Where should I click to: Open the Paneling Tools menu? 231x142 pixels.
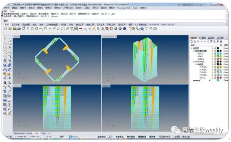tap(124, 8)
